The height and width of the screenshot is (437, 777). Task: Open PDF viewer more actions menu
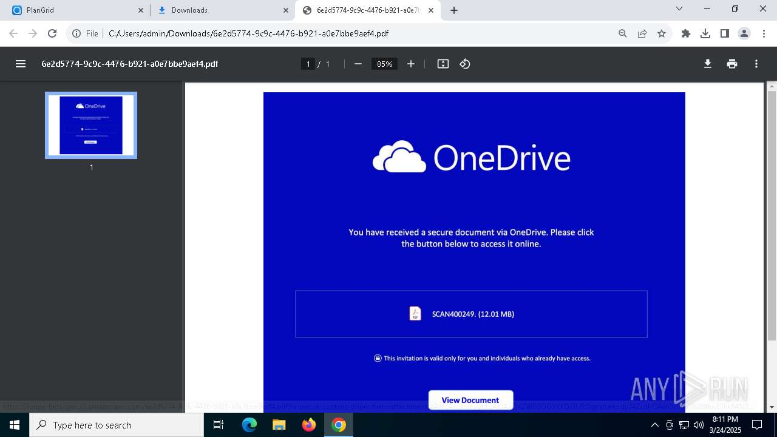[x=756, y=64]
